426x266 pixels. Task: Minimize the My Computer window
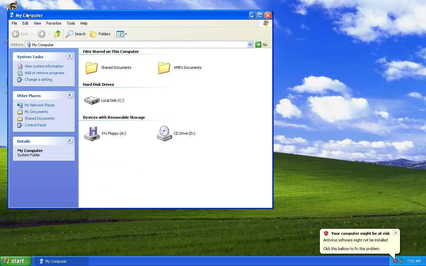point(253,15)
